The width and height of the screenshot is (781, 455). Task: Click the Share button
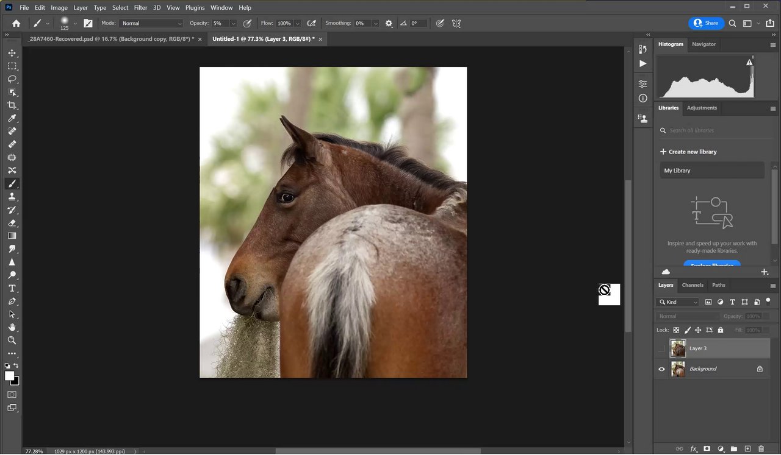pyautogui.click(x=706, y=23)
